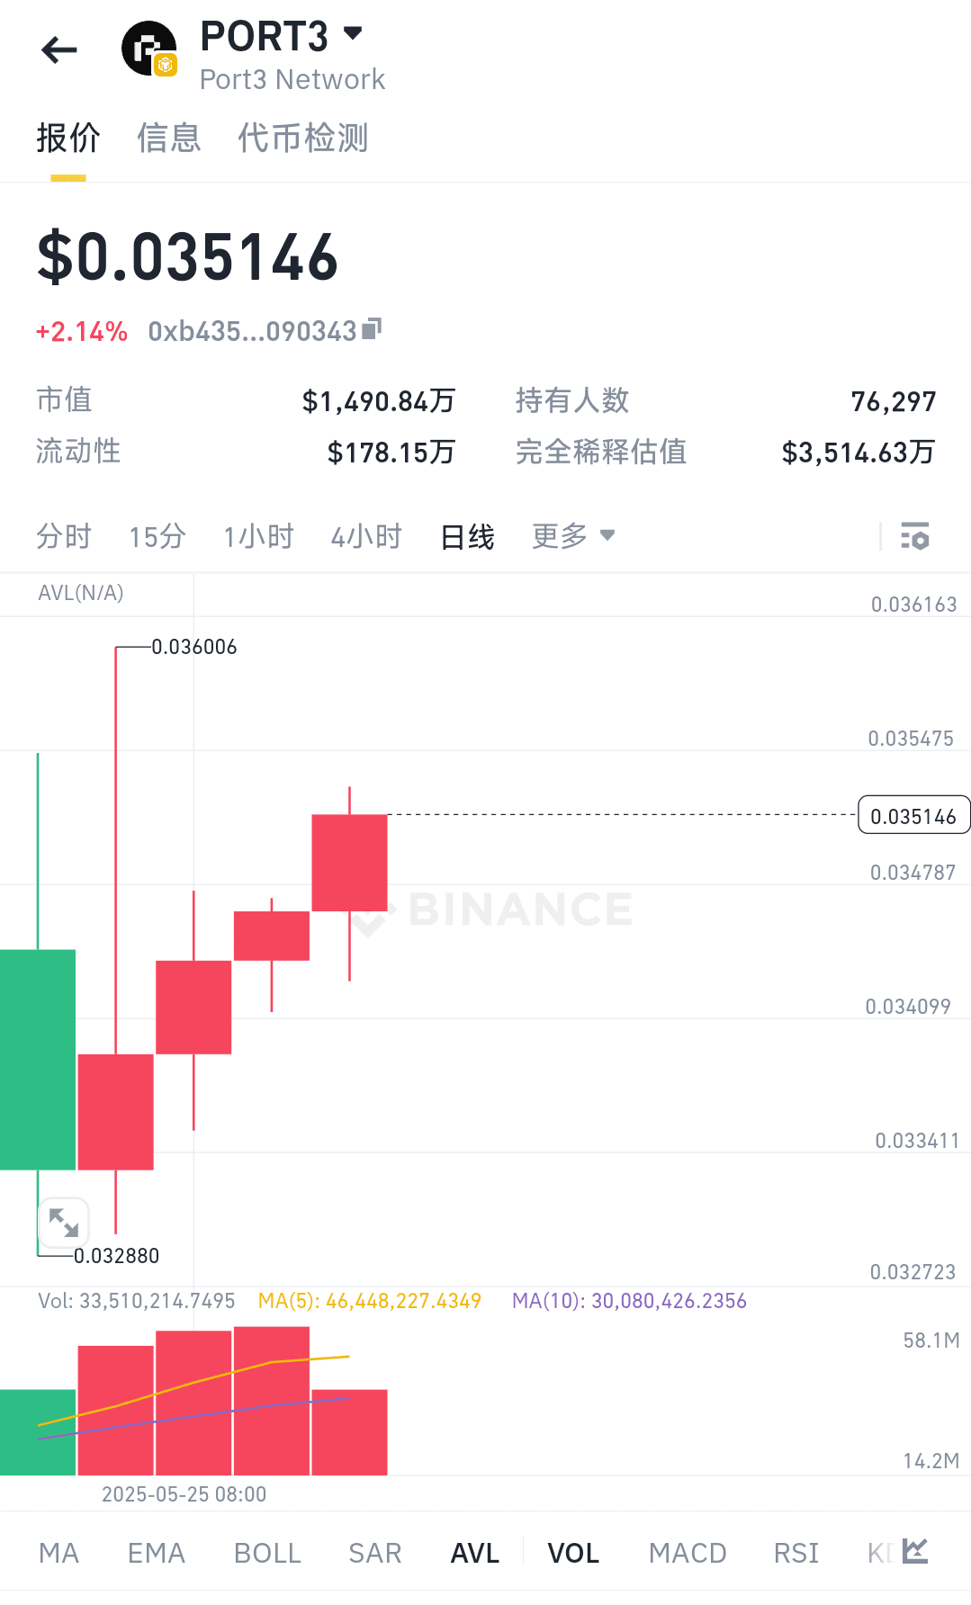Viewport: 971px width, 1605px height.
Task: Switch to the 代币检测 tab
Action: tap(303, 139)
